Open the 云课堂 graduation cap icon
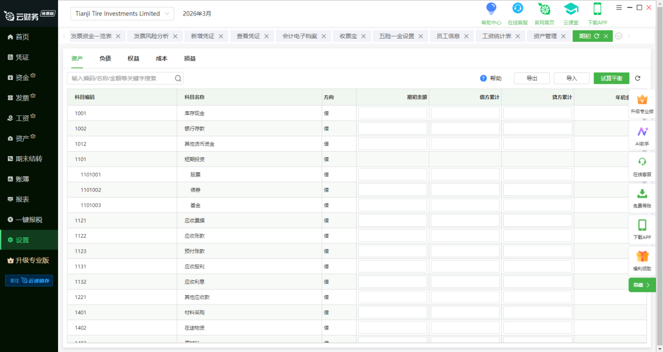Viewport: 663px width, 352px height. click(x=571, y=9)
